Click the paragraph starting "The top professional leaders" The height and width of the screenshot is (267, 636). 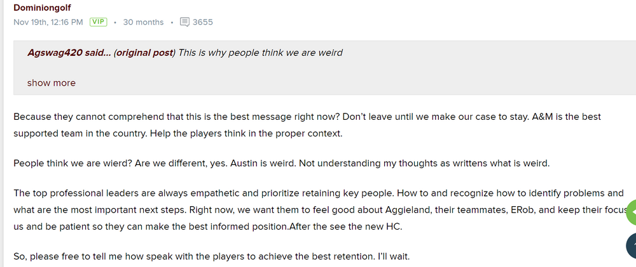tap(254, 193)
